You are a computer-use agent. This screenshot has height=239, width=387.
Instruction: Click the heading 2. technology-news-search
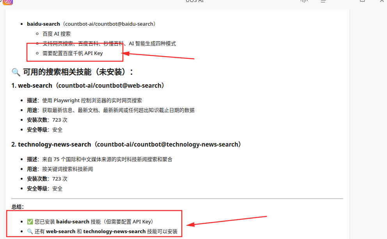(126, 145)
